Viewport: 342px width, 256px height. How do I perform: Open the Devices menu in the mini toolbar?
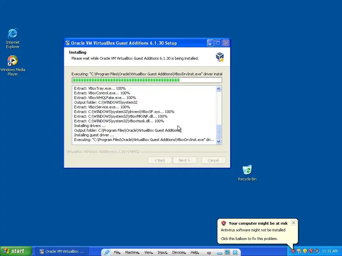coord(179,252)
